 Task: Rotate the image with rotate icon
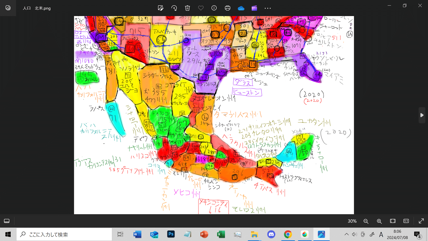click(174, 8)
